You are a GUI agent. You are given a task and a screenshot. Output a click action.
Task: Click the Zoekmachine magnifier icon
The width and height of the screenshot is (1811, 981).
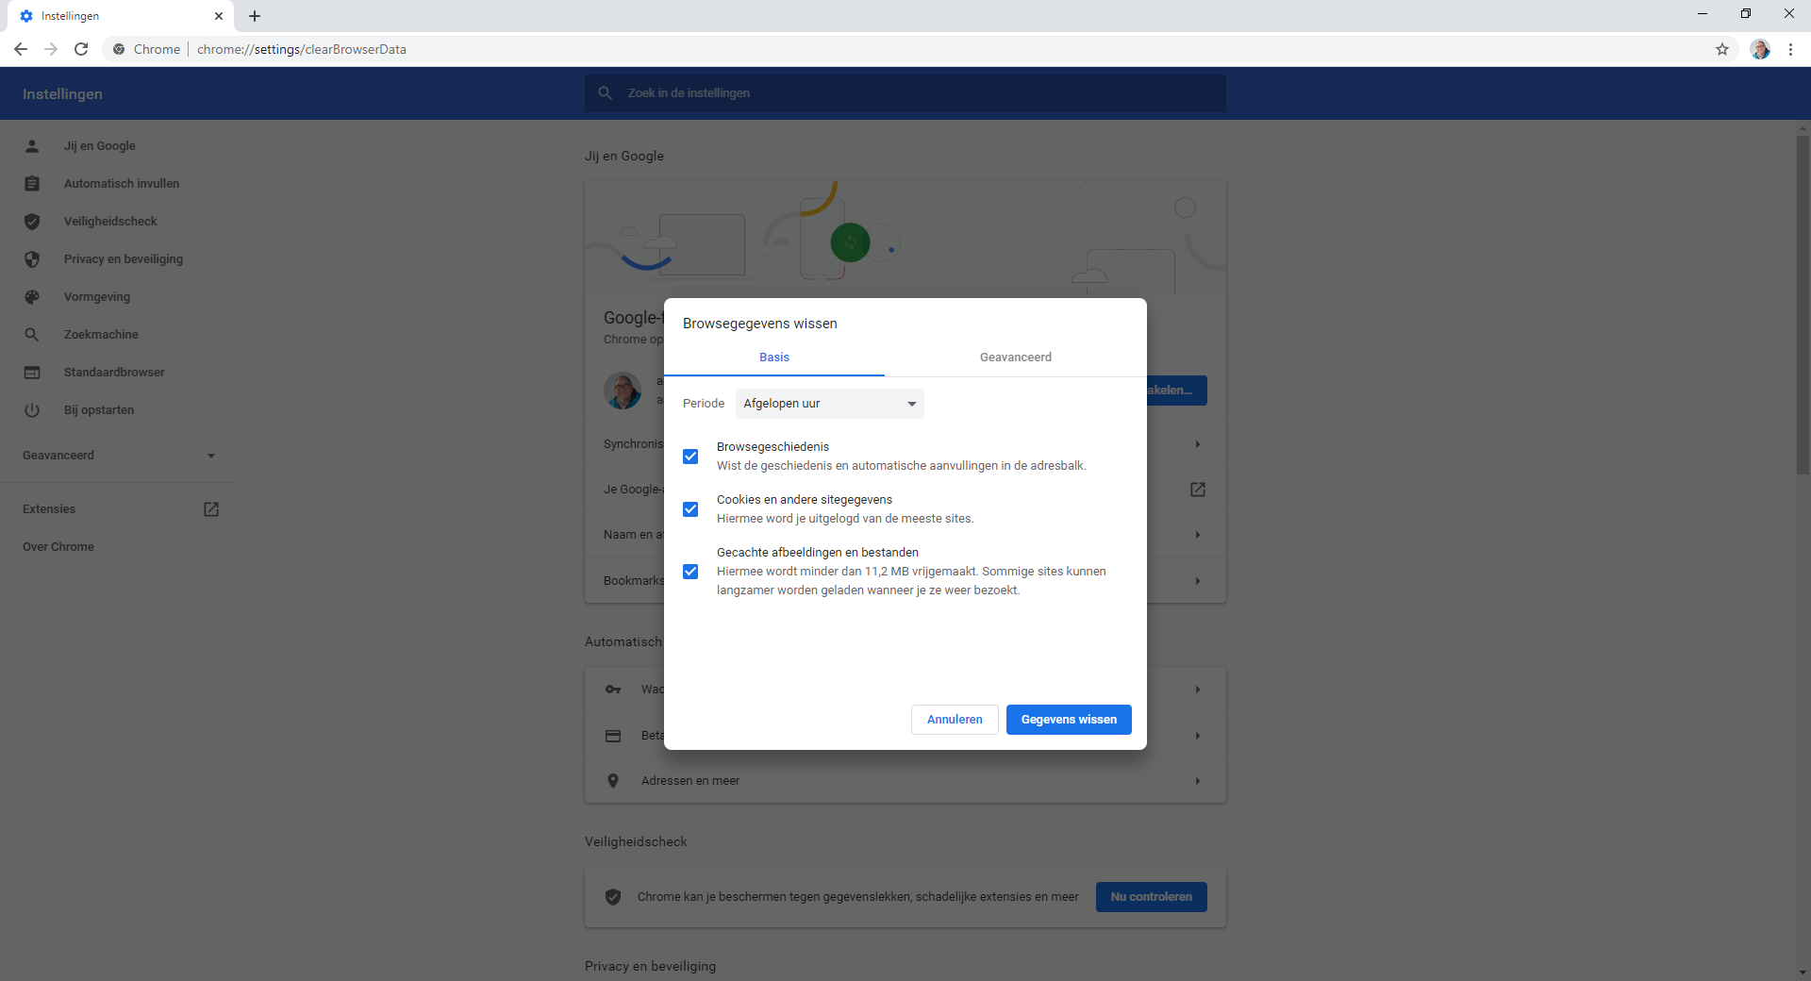pyautogui.click(x=32, y=334)
